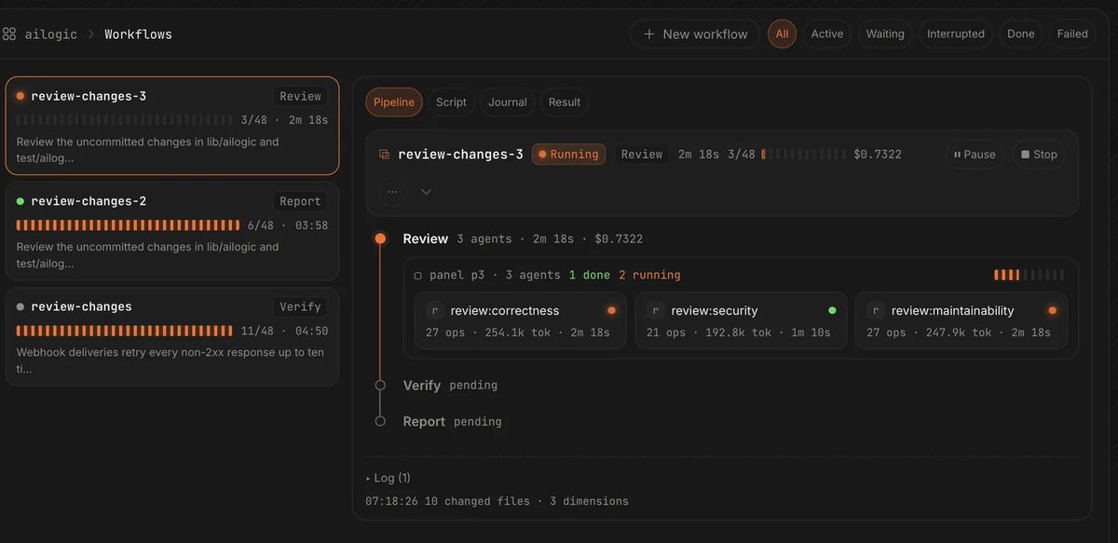The width and height of the screenshot is (1118, 543).
Task: Click the $0.7322 cost in header
Action: tap(878, 155)
